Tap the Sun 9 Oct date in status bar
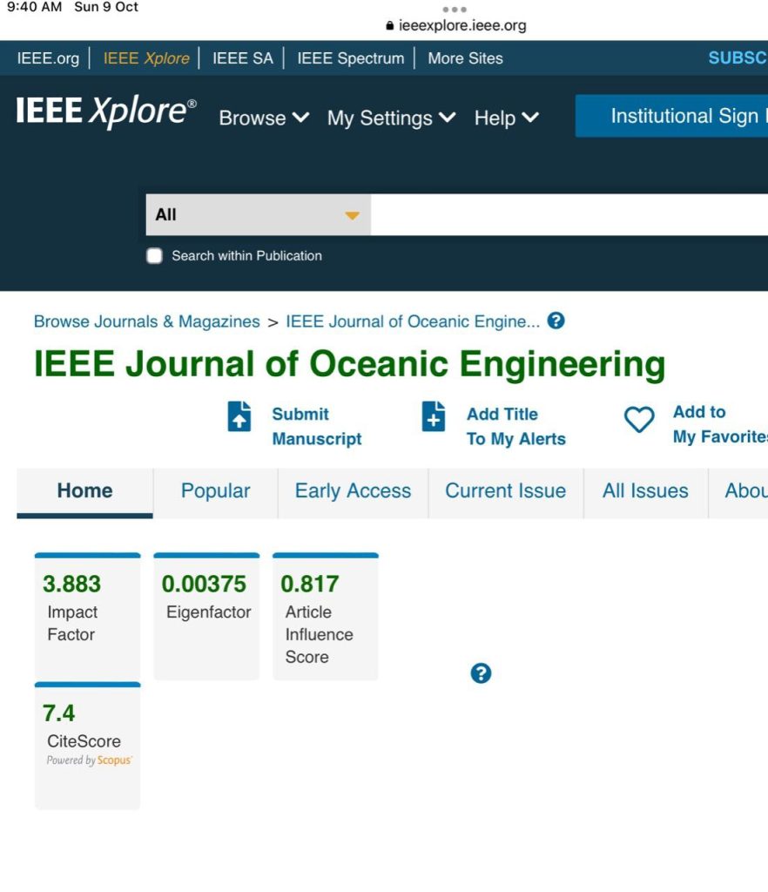The image size is (768, 892). tap(106, 7)
